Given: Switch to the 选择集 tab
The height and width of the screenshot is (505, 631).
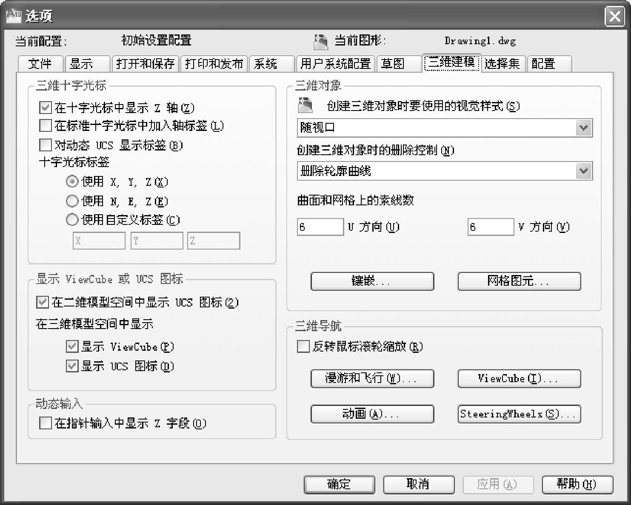Looking at the screenshot, I should [x=504, y=64].
